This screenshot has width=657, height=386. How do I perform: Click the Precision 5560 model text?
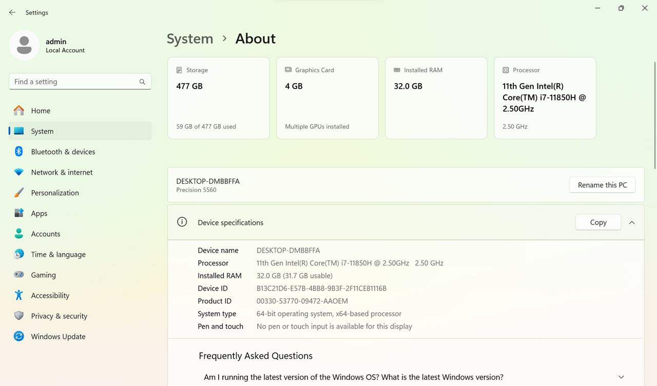tap(196, 190)
